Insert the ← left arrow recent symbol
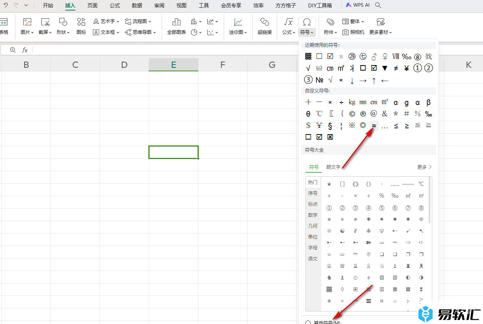Viewport: 483px width, 324px height. click(385, 80)
